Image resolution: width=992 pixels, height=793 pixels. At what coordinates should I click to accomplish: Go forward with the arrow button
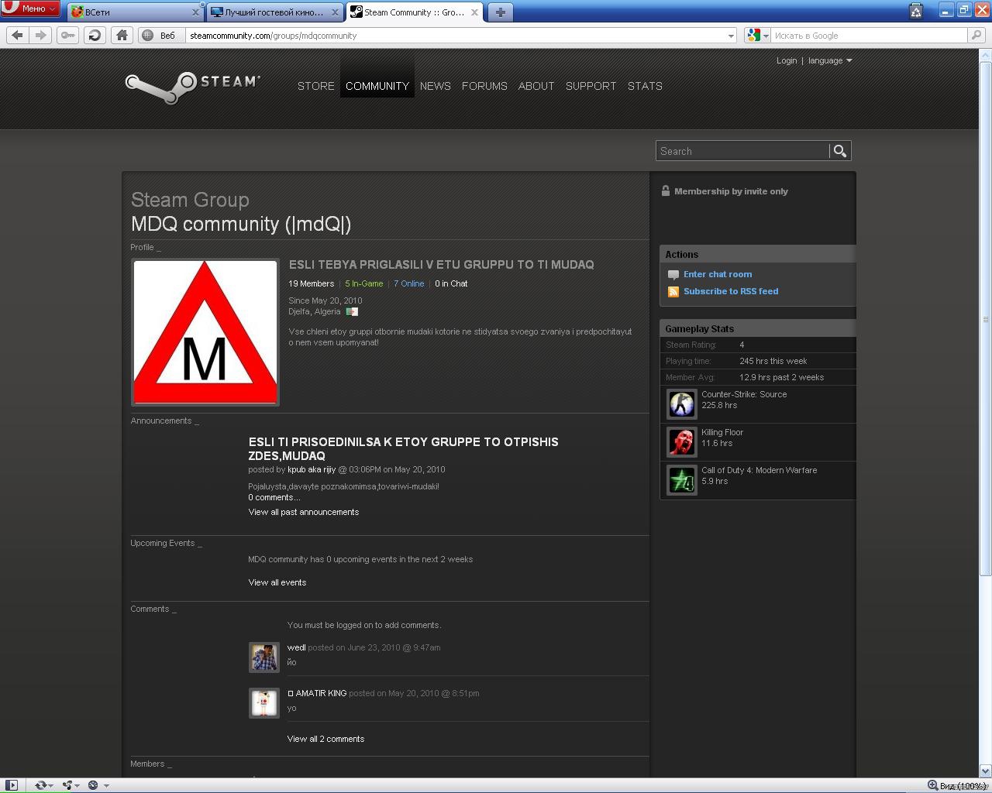41,35
